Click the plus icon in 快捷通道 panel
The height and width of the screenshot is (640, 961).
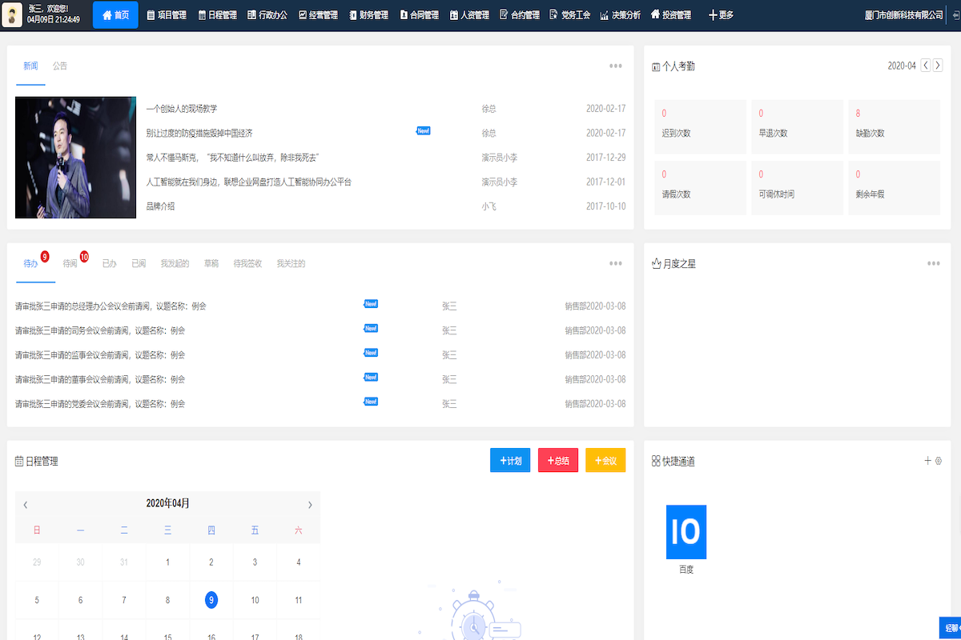(x=927, y=460)
